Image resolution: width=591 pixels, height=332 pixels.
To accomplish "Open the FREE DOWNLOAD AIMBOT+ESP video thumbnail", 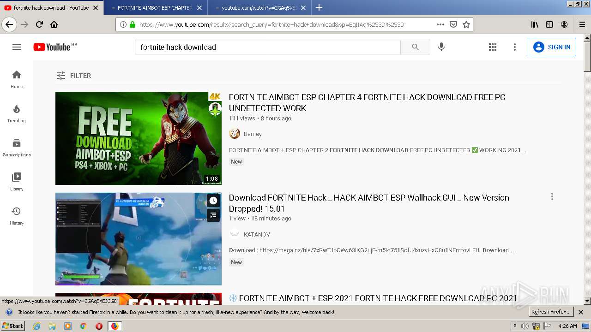I will (x=139, y=138).
